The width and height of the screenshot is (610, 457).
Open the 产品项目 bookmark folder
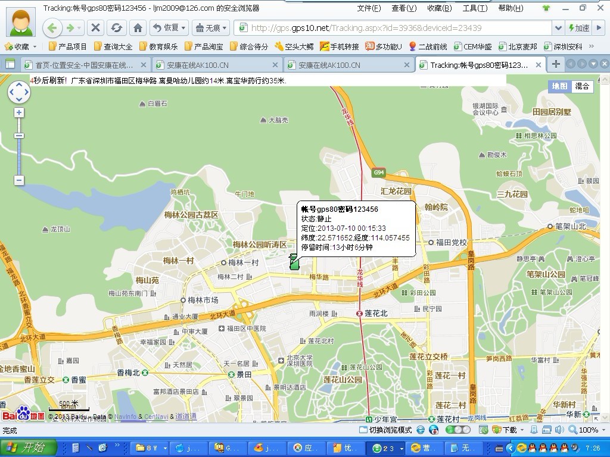click(67, 46)
